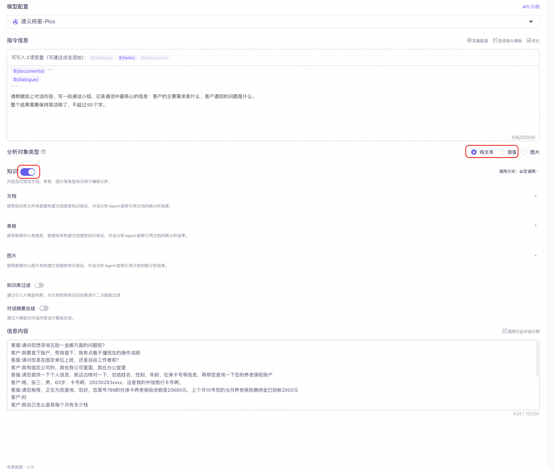Click the 变量配置 button

pos(478,41)
